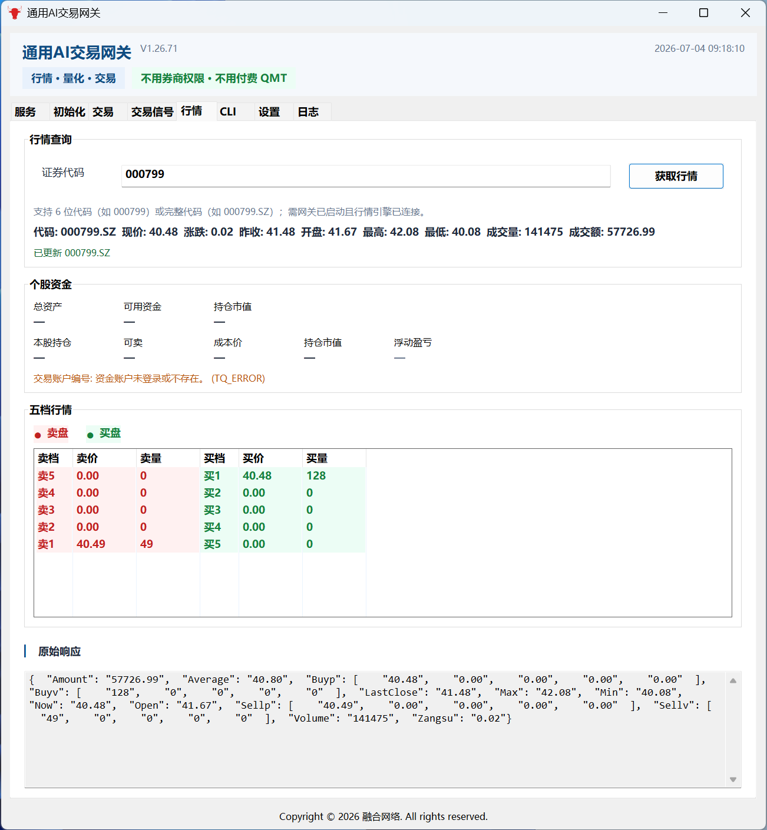
Task: Click the 可用资金 label
Action: [x=143, y=307]
